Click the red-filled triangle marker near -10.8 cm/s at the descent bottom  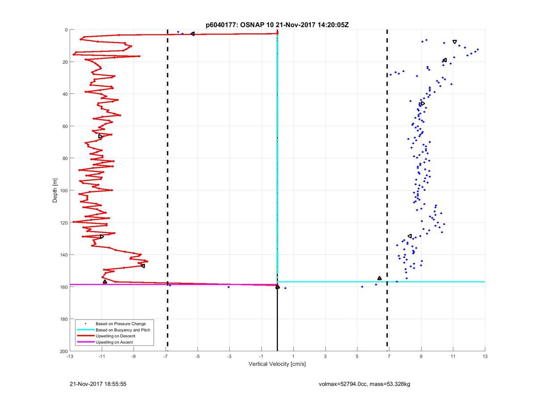(105, 282)
